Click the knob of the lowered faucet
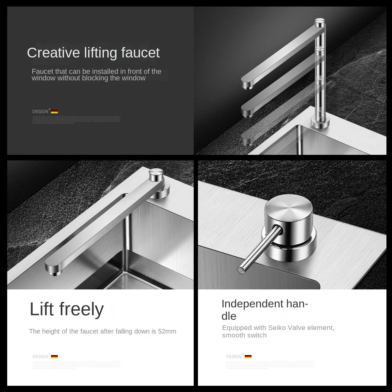The image size is (392, 392). [155, 175]
